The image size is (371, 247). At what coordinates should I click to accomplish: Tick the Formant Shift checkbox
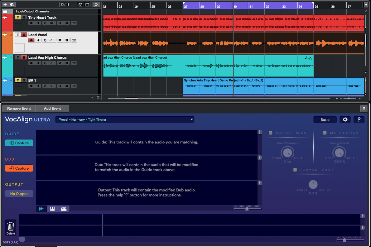[295, 170]
